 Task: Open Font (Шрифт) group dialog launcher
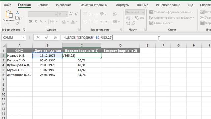79,30
